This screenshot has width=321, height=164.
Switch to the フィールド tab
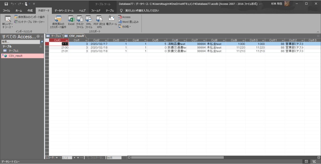pos(96,11)
